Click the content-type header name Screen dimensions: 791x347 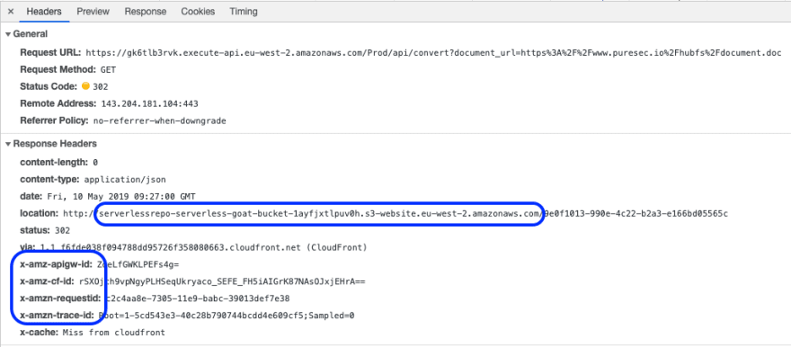50,180
